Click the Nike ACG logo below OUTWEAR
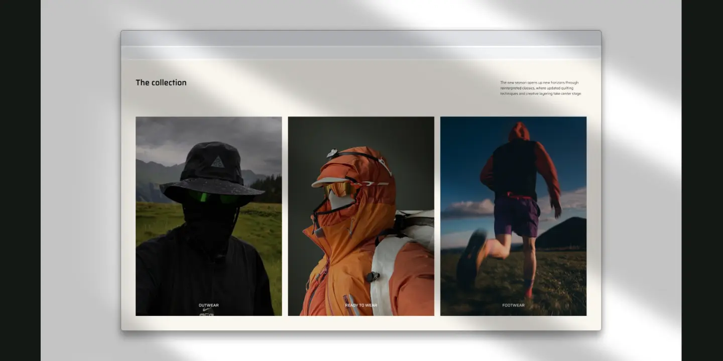 [207, 312]
